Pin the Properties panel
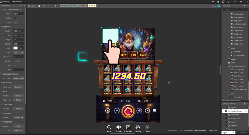249x135 pixels. tap(21, 6)
